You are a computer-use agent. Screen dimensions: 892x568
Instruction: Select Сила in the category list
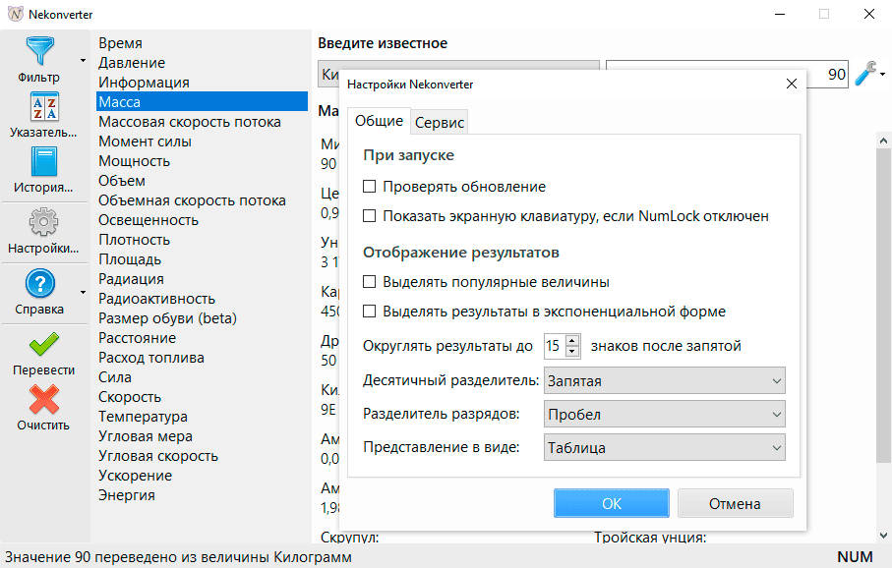point(115,377)
